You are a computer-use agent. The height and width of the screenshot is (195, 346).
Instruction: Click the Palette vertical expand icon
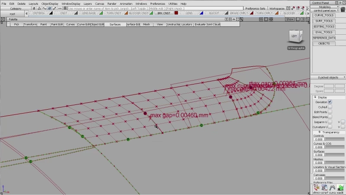click(x=226, y=19)
